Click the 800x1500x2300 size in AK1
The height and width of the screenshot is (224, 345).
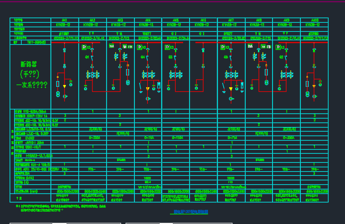coord(68,191)
